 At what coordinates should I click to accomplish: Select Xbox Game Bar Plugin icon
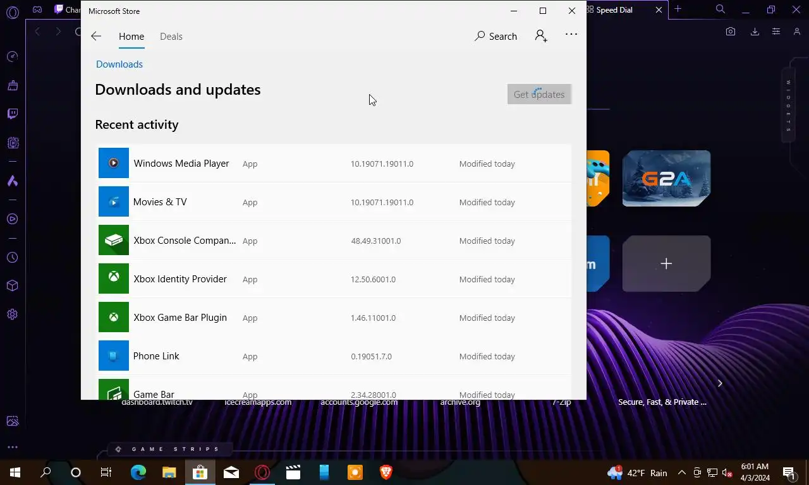click(x=114, y=317)
